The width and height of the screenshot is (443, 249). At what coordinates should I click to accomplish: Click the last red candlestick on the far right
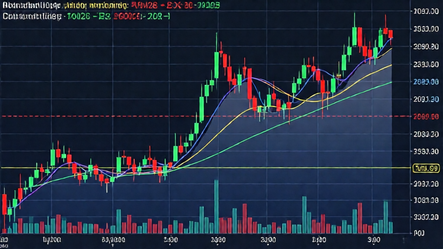click(x=390, y=34)
